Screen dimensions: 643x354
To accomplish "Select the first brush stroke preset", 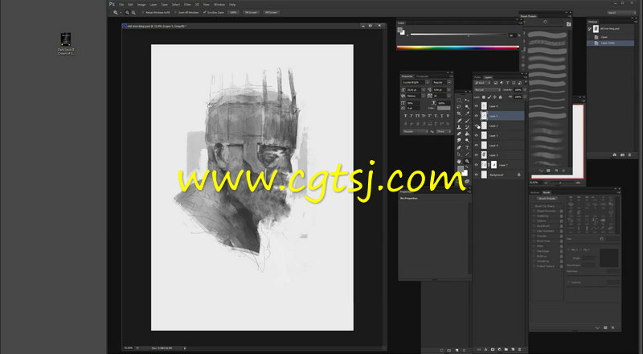I will [x=547, y=35].
